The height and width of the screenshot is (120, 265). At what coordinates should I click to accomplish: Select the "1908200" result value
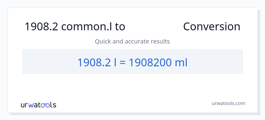[x=149, y=62]
